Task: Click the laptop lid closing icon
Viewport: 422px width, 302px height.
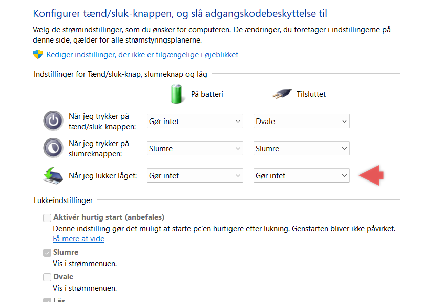Action: click(53, 176)
